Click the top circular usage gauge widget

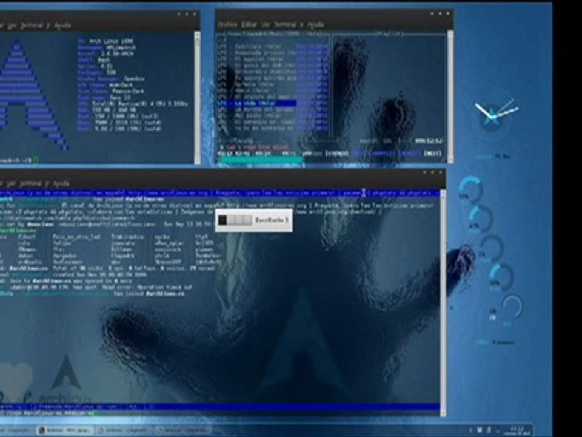tap(470, 189)
